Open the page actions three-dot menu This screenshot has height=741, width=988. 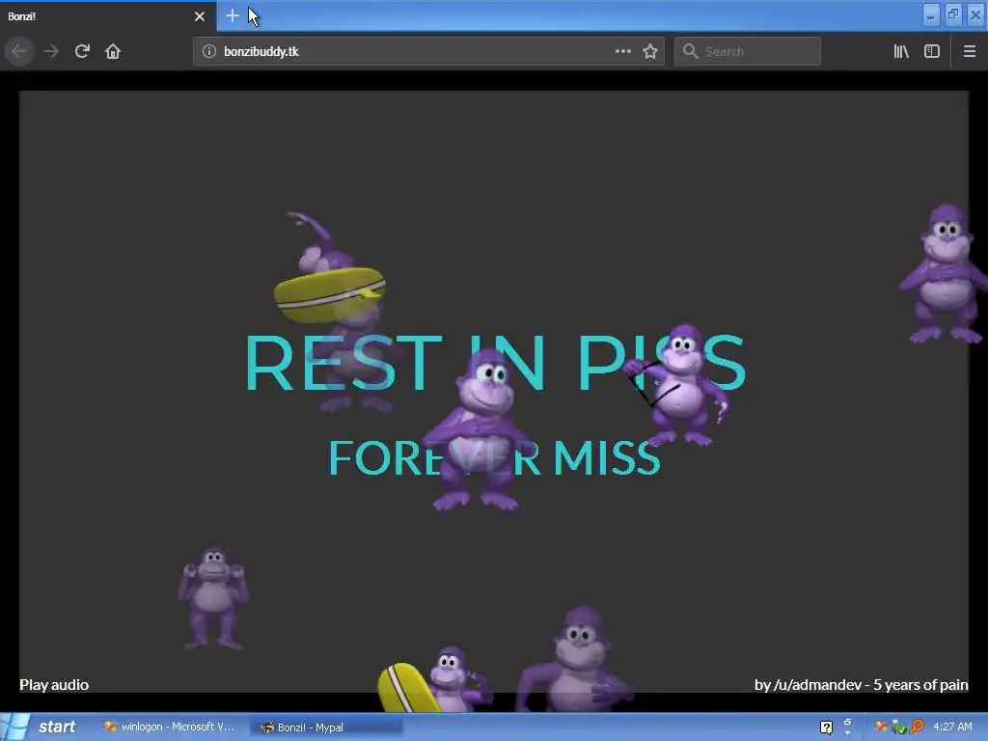[x=623, y=52]
